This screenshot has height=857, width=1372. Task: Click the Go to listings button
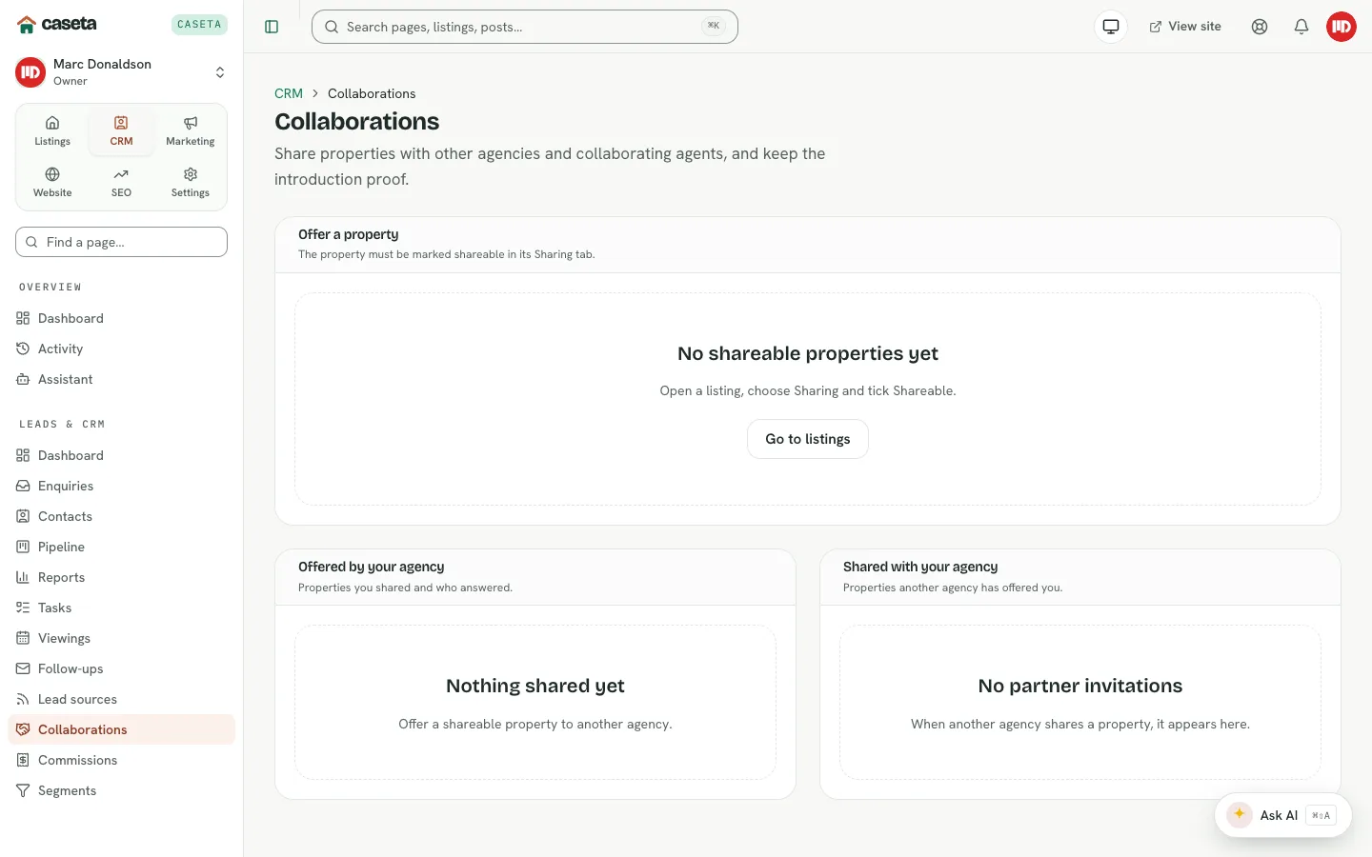coord(808,439)
